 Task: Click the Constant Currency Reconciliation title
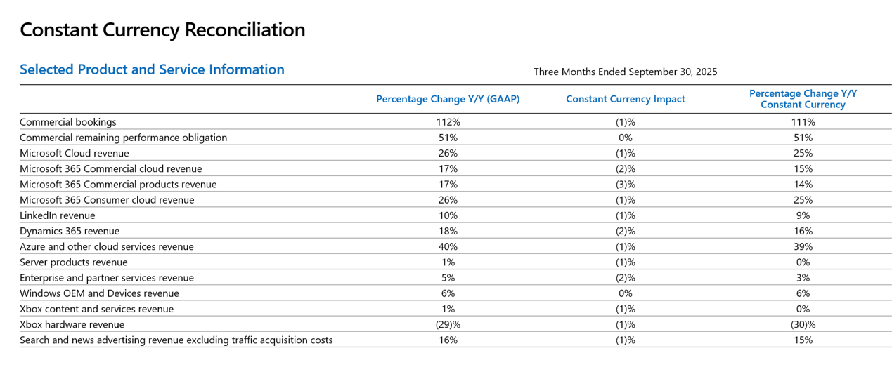click(x=162, y=30)
